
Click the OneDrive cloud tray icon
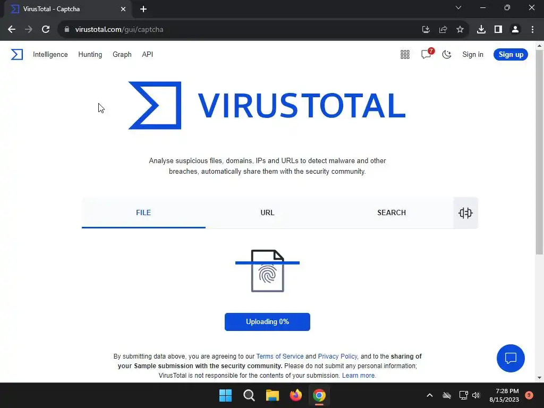tap(447, 395)
